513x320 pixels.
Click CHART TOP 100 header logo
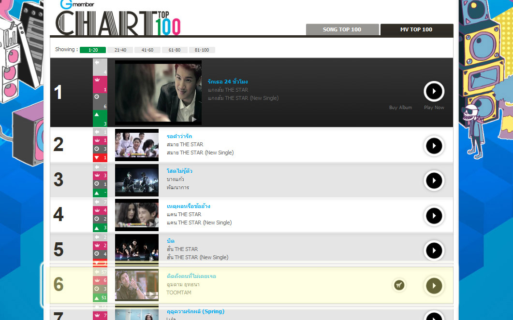[118, 23]
